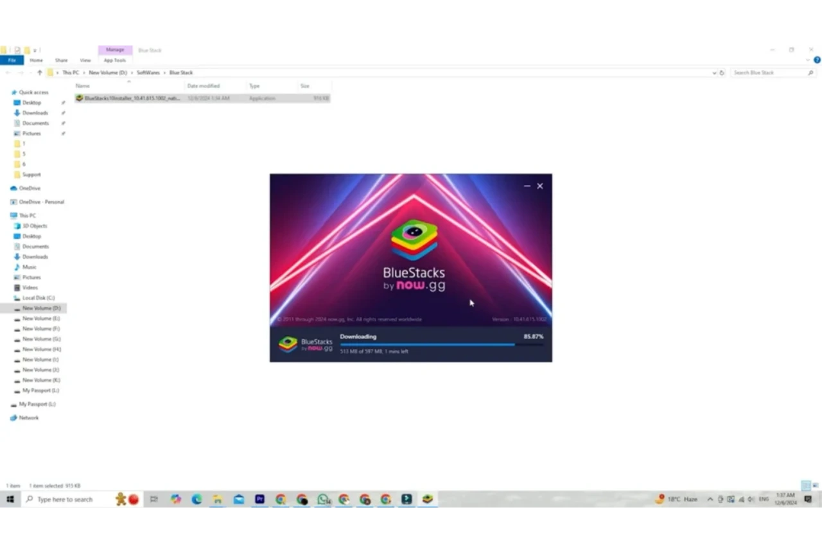Screen dimensions: 822x553
Task: Click the Search Blue Stack field
Action: pos(773,73)
